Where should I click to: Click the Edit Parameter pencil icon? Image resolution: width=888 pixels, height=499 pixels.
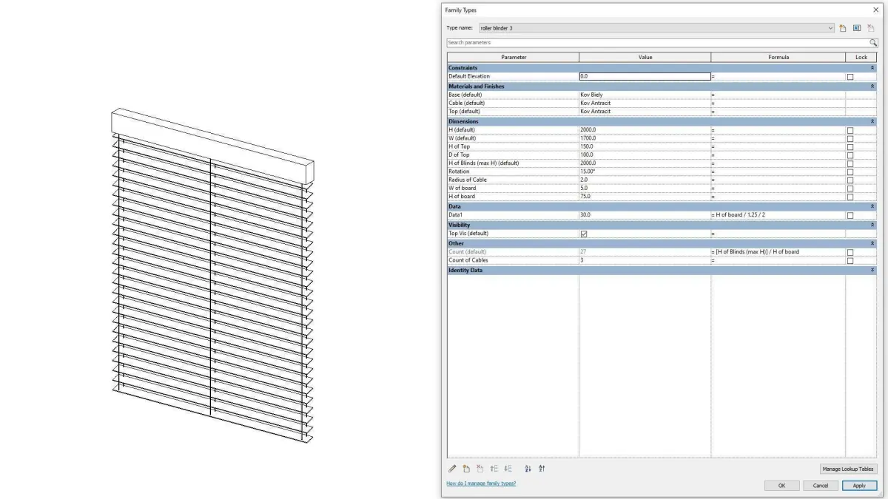[x=452, y=469]
